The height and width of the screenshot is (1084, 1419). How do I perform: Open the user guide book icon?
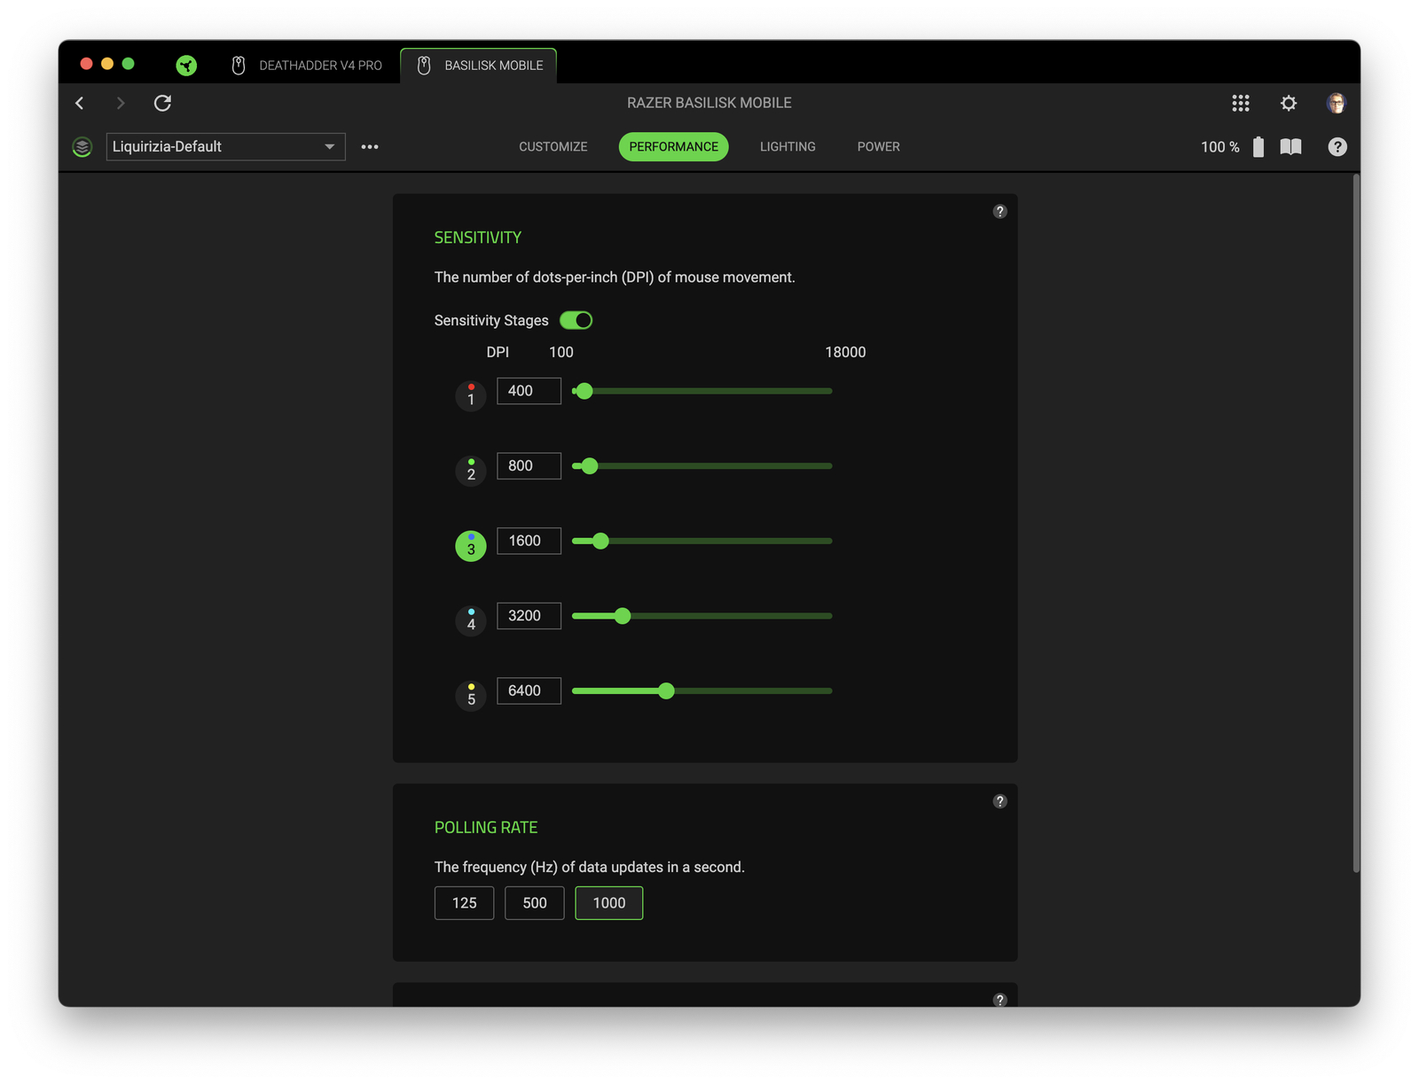coord(1291,147)
